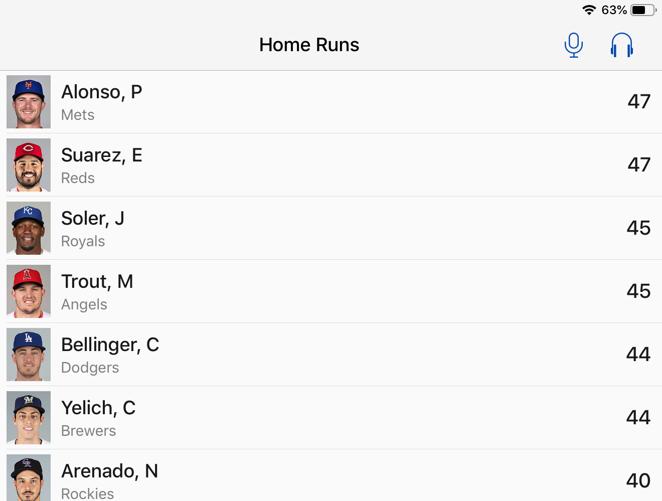662x501 pixels.
Task: Open Yelich's Brewers headshot photo
Action: point(29,418)
